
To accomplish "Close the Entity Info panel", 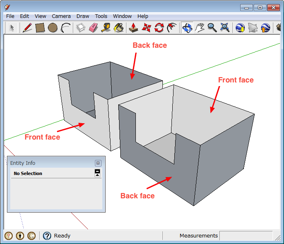I will (98, 163).
